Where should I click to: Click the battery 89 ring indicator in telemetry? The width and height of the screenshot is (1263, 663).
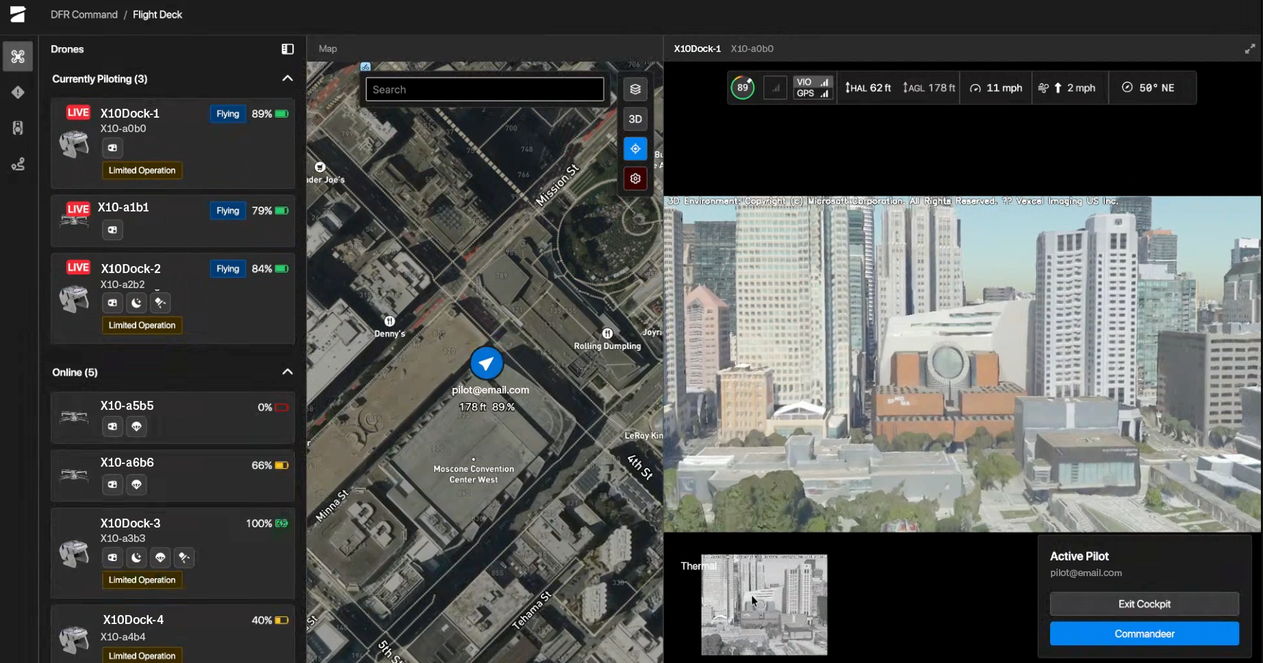(x=743, y=88)
